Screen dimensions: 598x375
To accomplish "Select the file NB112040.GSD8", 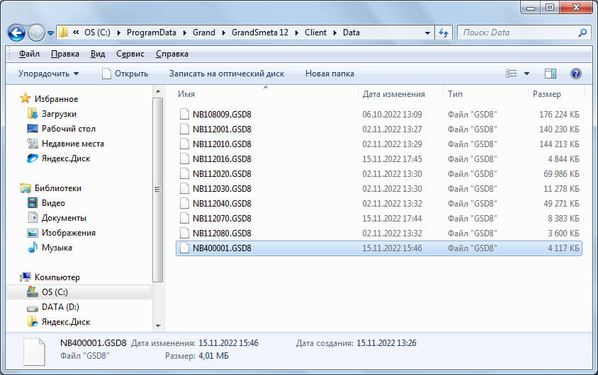I will [x=378, y=203].
